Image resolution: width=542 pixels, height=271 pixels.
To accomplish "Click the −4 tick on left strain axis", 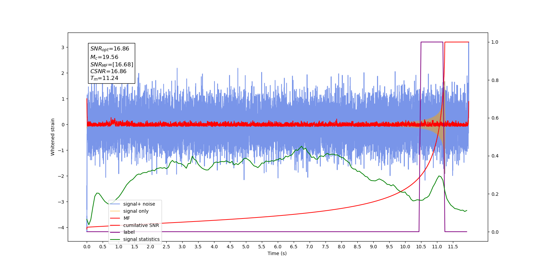I will pos(61,228).
